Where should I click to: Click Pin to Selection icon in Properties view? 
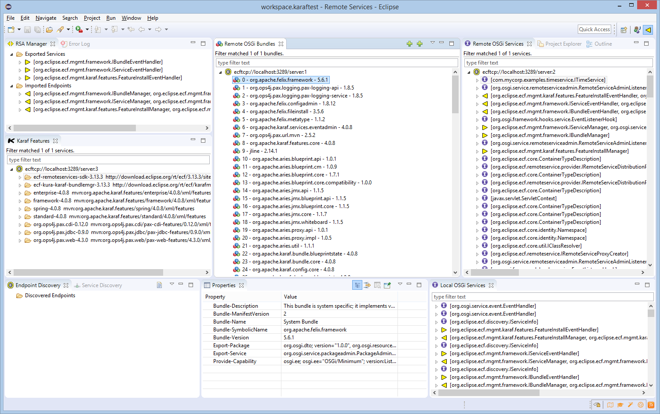tap(387, 285)
